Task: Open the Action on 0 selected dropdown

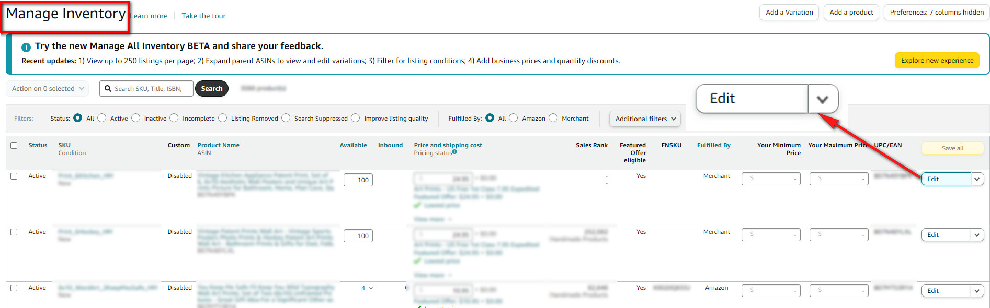Action: pos(48,89)
